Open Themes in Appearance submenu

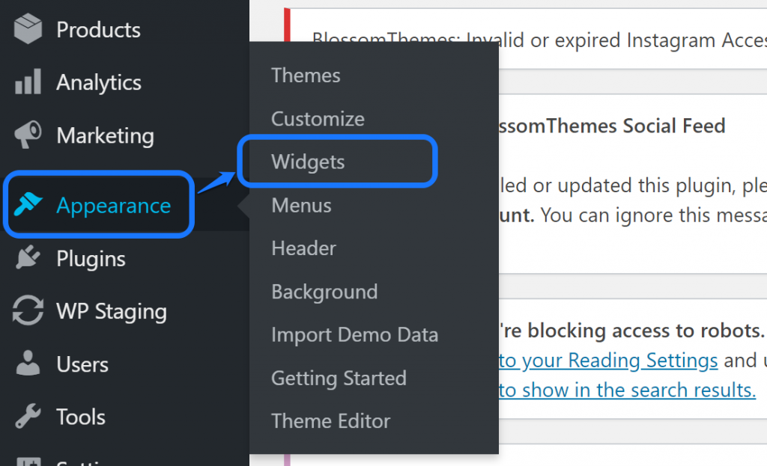click(306, 76)
